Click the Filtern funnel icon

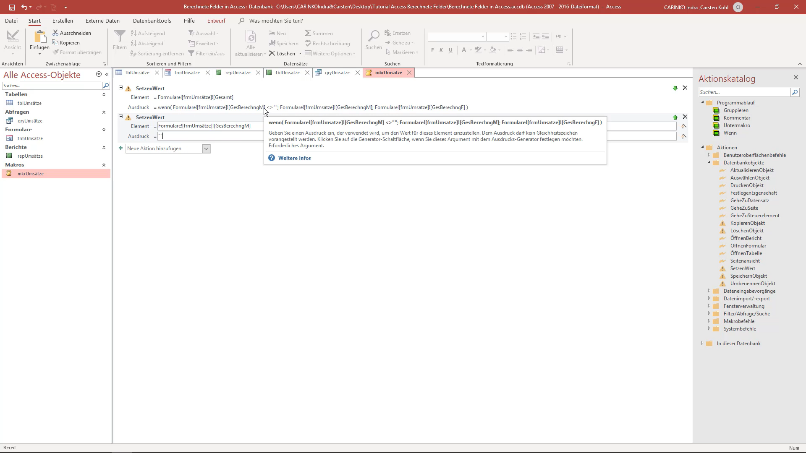(120, 36)
